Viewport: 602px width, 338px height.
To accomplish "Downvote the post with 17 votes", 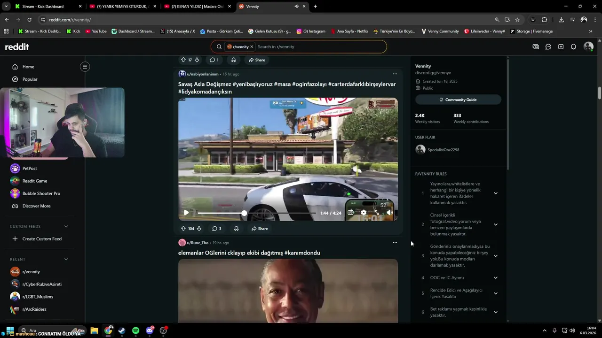I will tap(197, 60).
